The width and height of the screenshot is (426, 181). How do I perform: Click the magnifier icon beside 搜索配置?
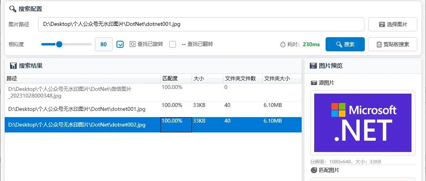[13, 9]
